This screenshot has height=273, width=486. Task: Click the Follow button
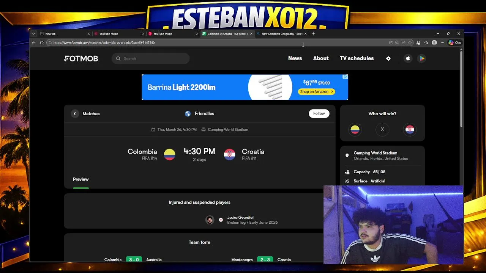pos(319,113)
